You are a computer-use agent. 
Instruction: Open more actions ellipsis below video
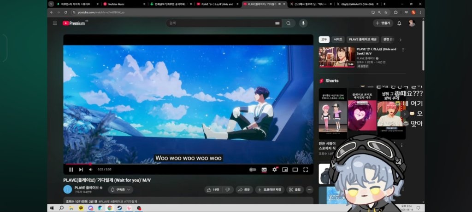coord(309,189)
